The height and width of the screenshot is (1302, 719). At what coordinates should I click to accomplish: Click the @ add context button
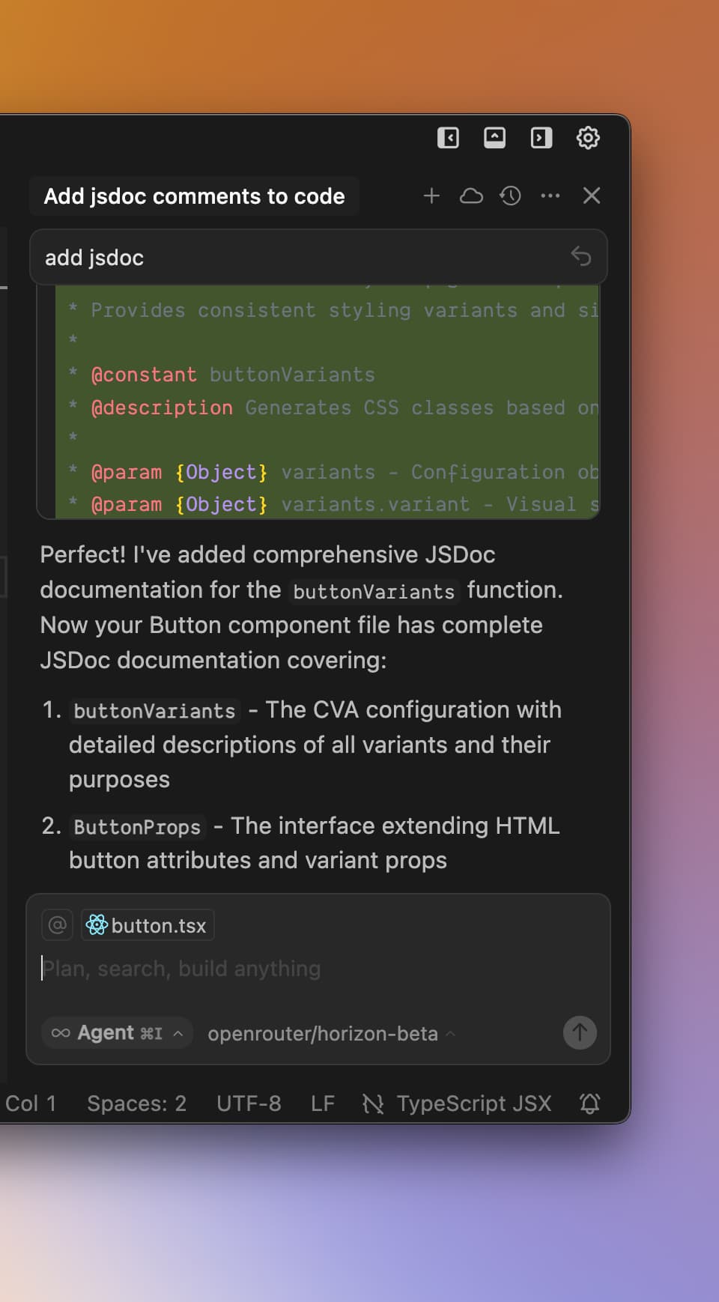point(57,925)
